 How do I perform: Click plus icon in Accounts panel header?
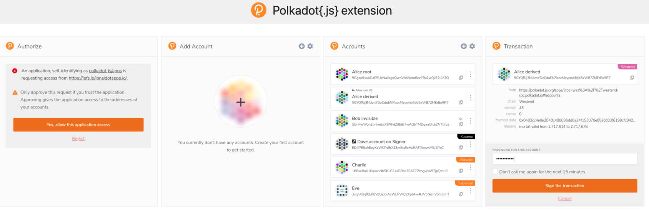[x=464, y=46]
